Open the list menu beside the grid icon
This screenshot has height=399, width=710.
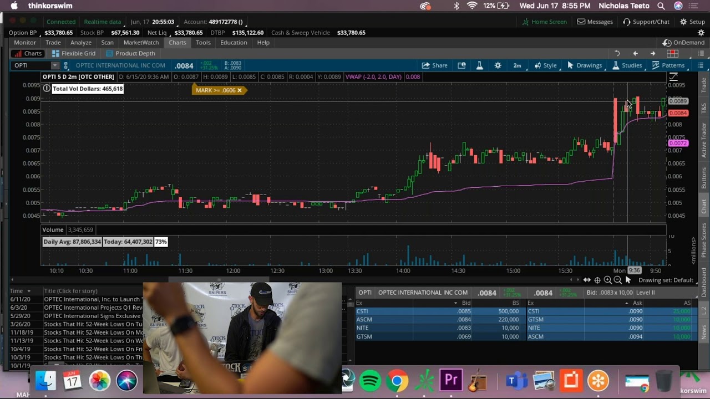click(701, 53)
